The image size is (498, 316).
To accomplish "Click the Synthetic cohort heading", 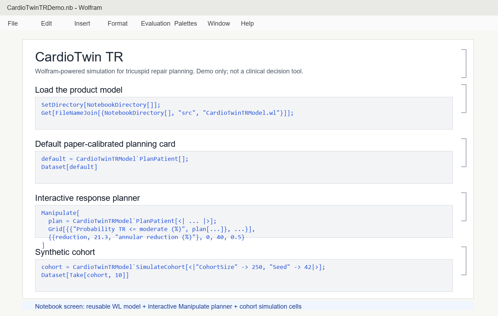I will click(65, 252).
